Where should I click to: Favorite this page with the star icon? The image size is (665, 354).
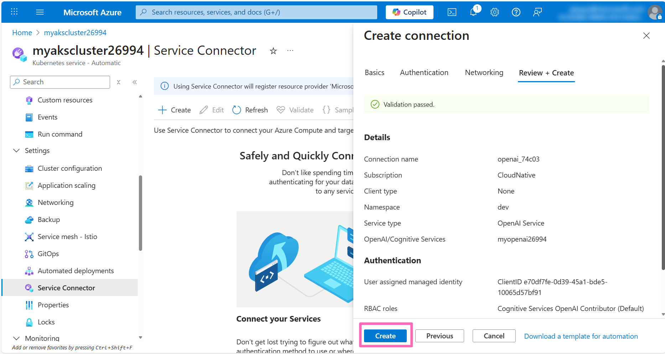pyautogui.click(x=273, y=51)
